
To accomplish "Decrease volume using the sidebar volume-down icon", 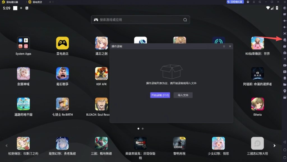I will coord(284,27).
